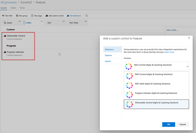The height and width of the screenshot is (133, 196).
Task: Switch to the Rules tab
Action: click(x=22, y=8)
